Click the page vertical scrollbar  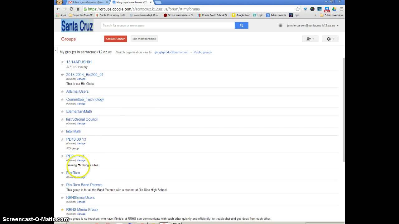coord(344,110)
